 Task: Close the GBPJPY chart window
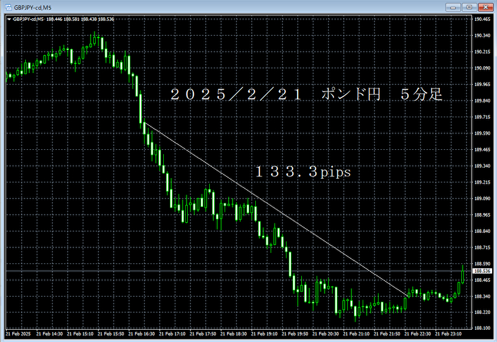coord(485,7)
